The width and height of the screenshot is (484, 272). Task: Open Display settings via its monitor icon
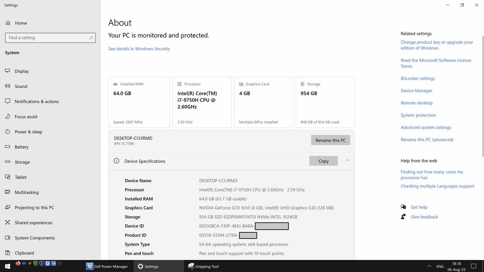pos(7,71)
